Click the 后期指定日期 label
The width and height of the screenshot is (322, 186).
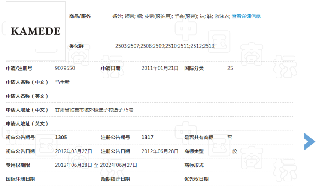tap(115, 179)
